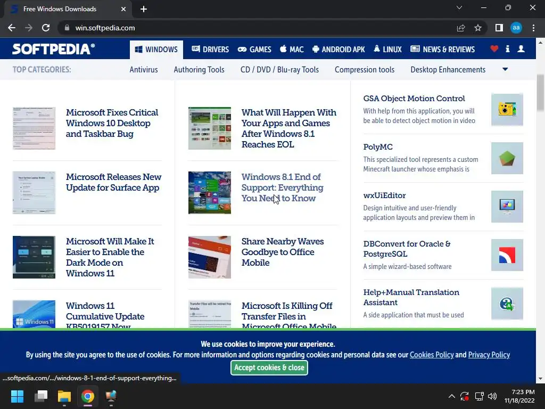Viewport: 545px width, 409px height.
Task: Click the address bar URL field
Action: (257, 28)
